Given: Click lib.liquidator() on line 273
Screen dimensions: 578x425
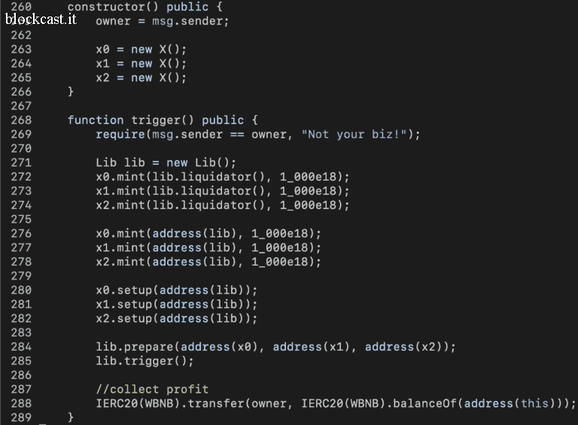Looking at the screenshot, I should 208,191.
